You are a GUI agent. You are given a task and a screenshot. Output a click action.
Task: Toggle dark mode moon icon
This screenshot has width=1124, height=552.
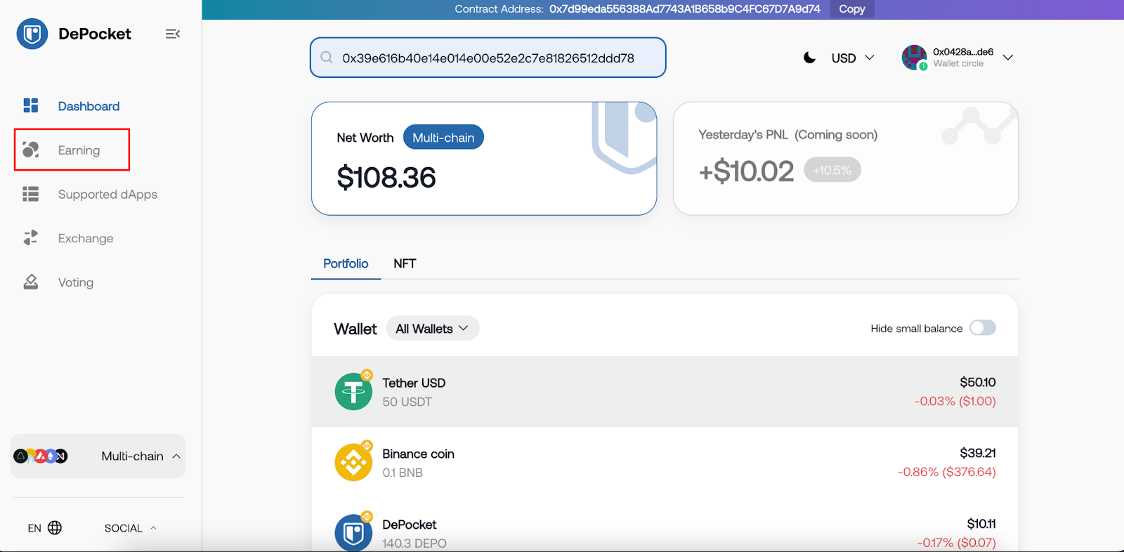pos(810,58)
